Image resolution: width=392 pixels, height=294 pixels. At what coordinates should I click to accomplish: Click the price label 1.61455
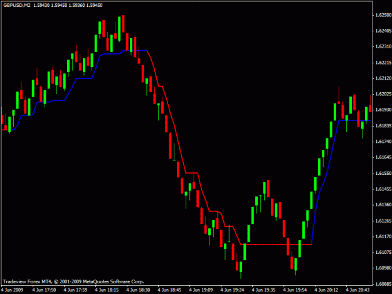383,189
